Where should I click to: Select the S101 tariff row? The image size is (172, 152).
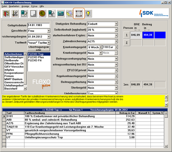click(84, 116)
